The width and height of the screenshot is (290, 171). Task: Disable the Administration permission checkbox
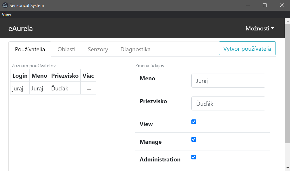tap(194, 157)
